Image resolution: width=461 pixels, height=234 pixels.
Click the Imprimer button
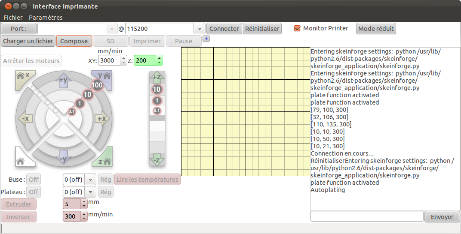148,41
